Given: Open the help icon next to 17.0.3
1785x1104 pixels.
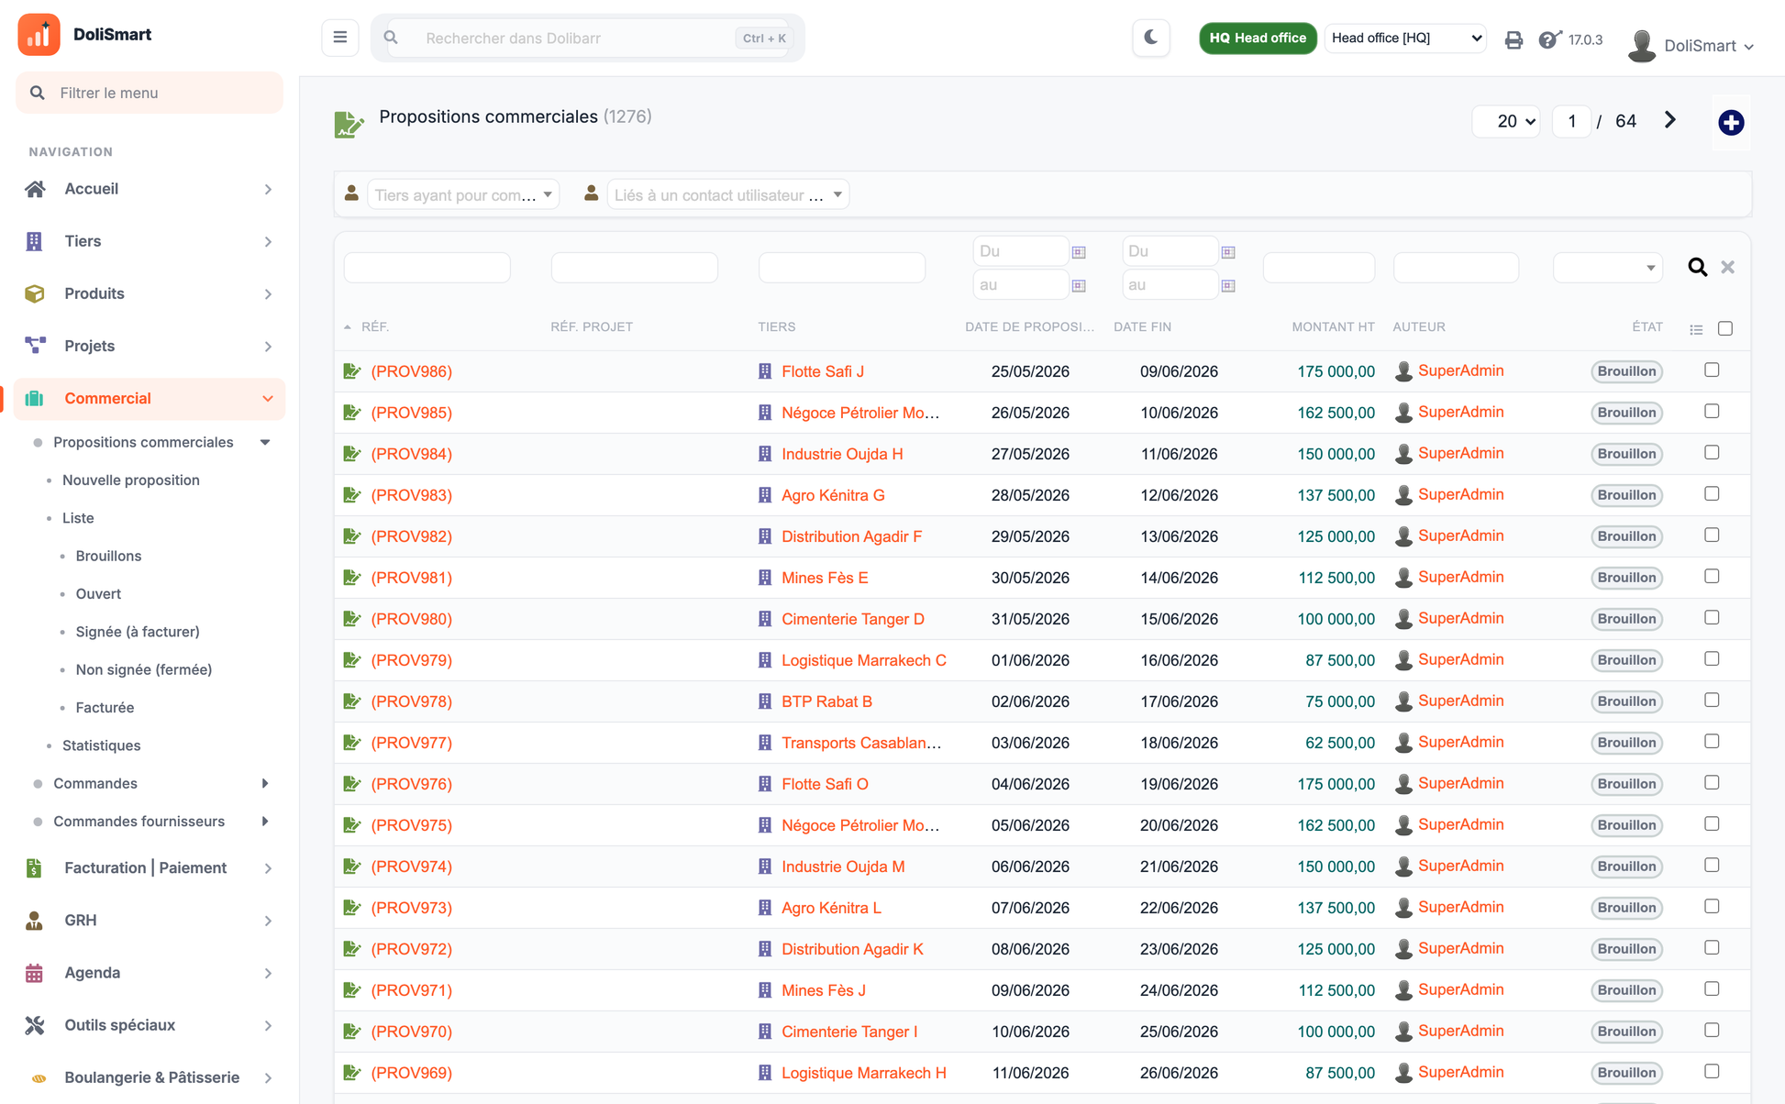Looking at the screenshot, I should (x=1549, y=39).
